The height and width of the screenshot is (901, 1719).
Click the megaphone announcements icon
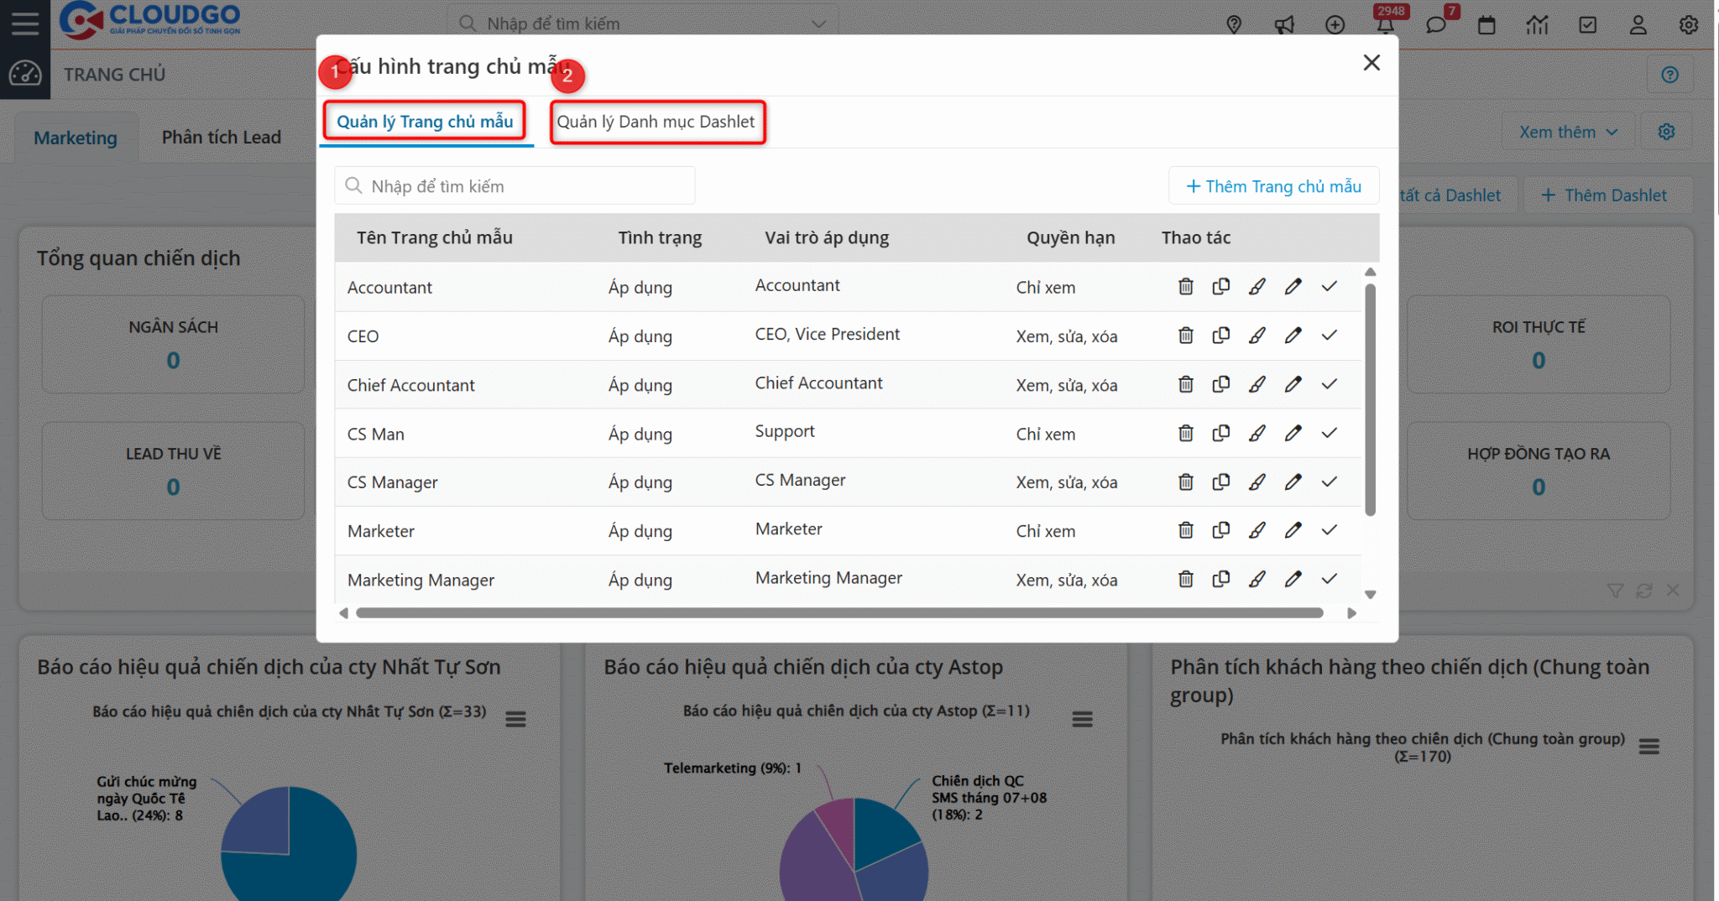pos(1284,25)
